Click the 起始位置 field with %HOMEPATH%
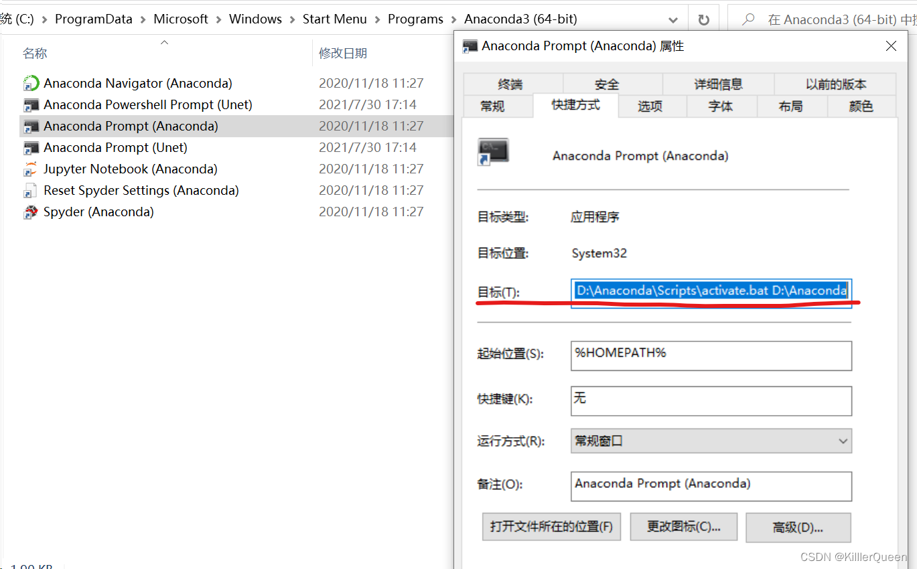Viewport: 917px width, 569px height. [711, 355]
